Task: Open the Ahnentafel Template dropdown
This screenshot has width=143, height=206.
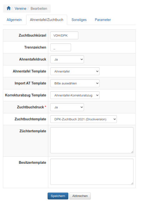Action: pos(75,71)
